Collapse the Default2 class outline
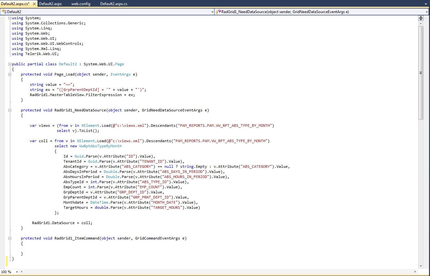The height and width of the screenshot is (276, 430). 10,64
